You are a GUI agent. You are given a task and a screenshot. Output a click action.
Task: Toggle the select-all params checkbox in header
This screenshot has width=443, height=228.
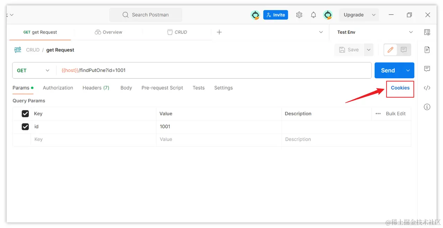pos(25,113)
